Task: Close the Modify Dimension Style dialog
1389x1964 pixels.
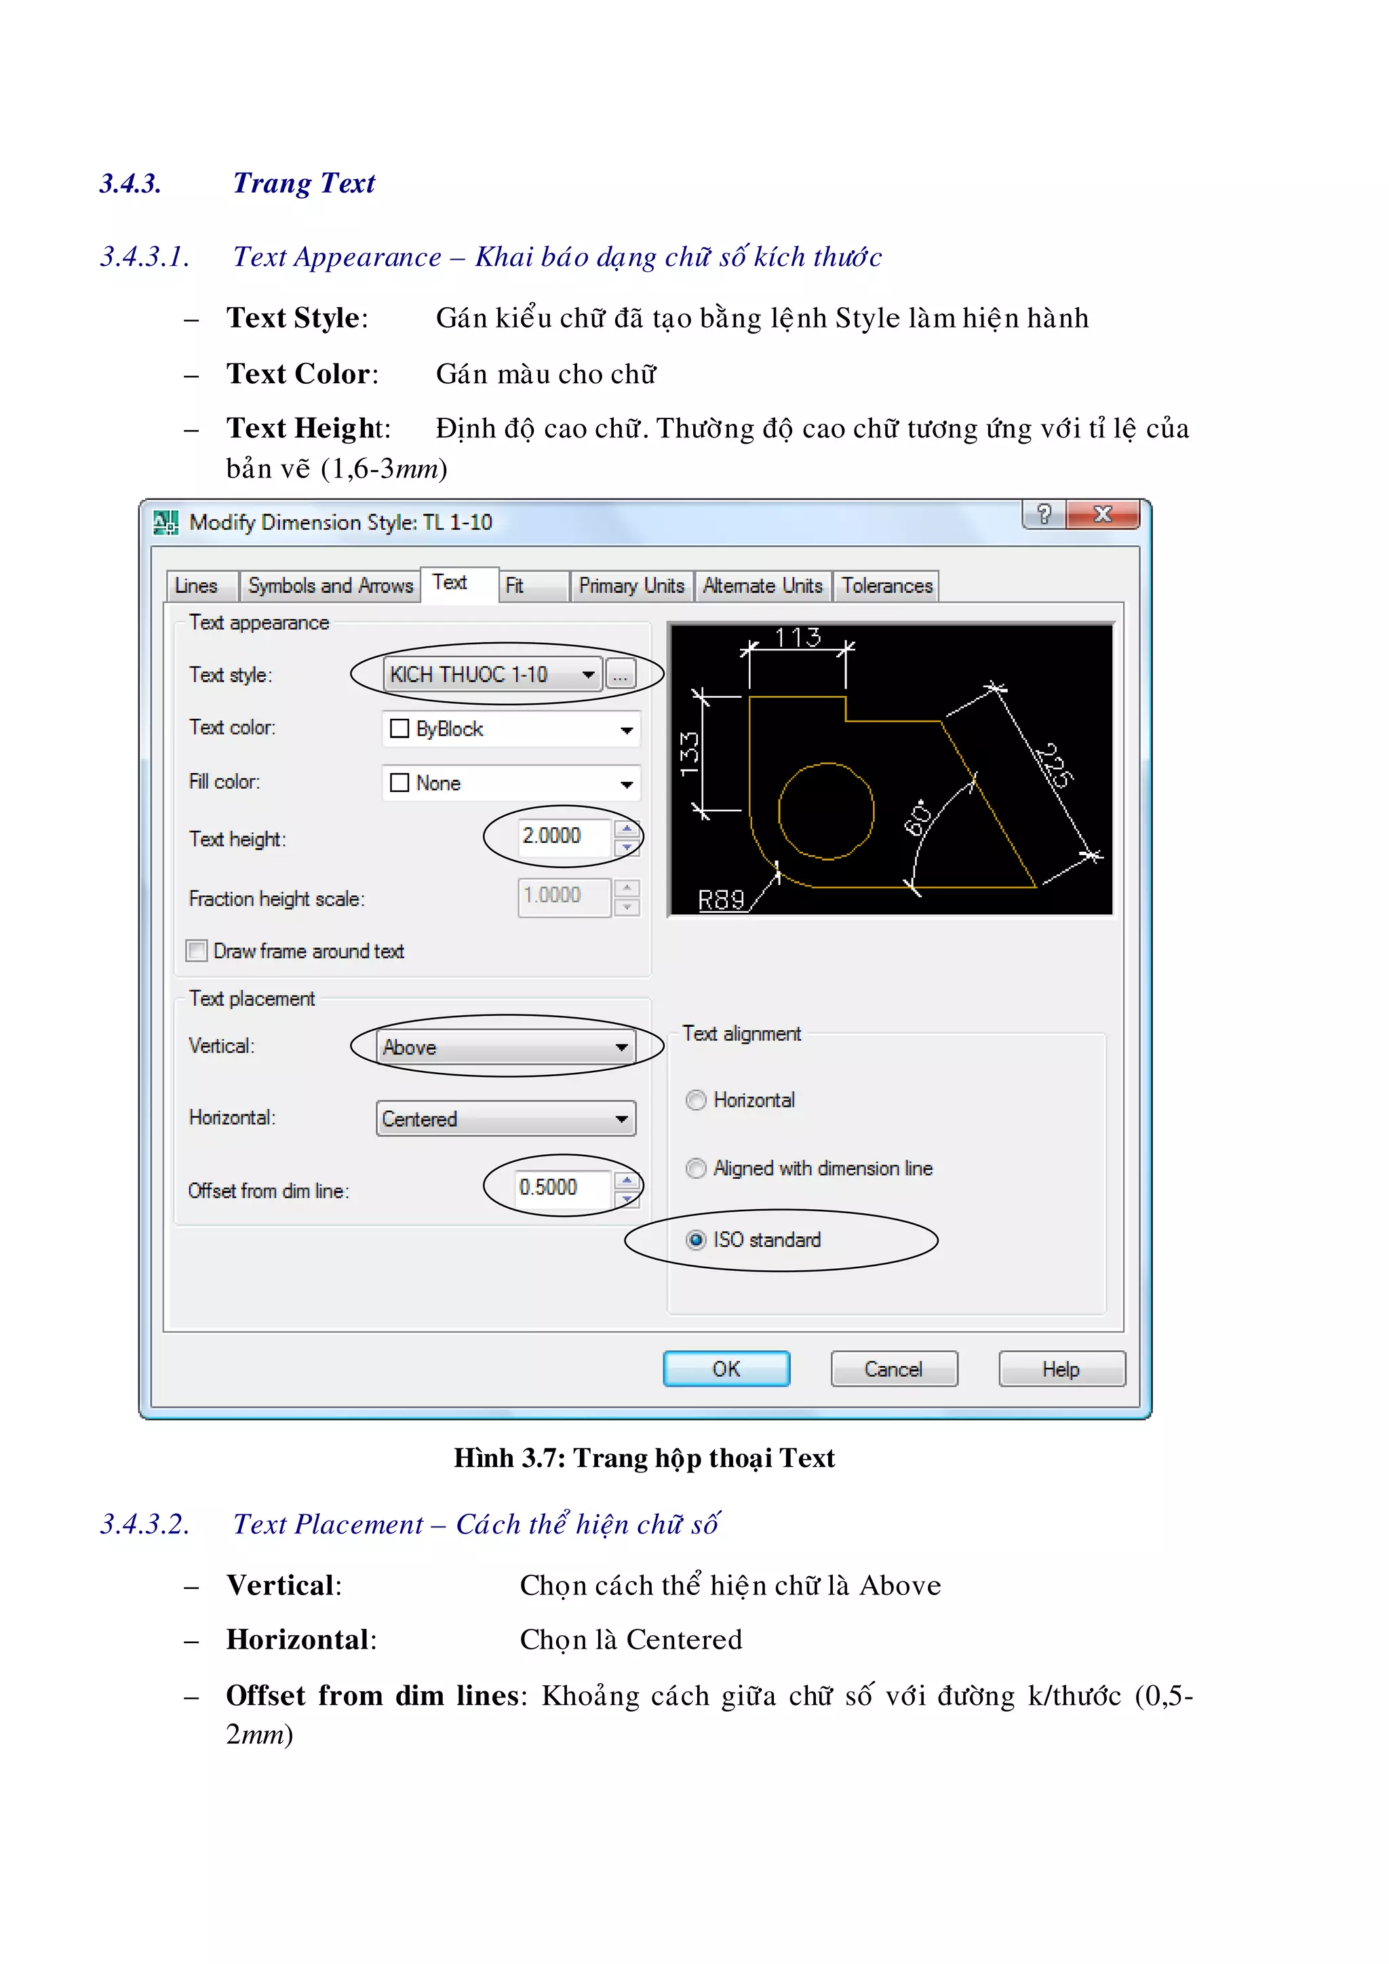Action: tap(1103, 514)
